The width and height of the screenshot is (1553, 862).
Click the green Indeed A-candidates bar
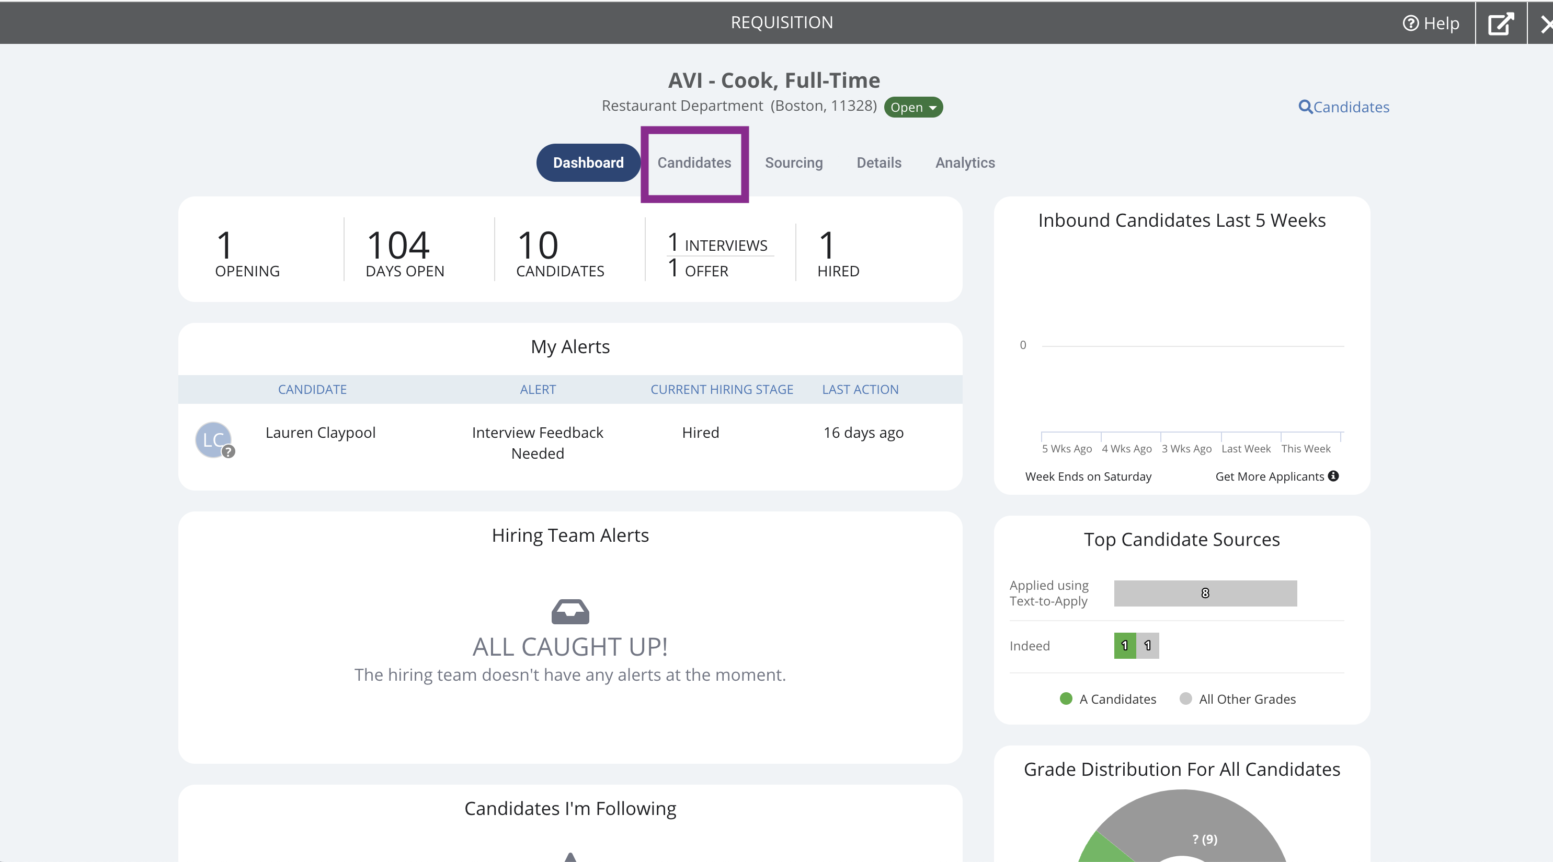coord(1125,646)
